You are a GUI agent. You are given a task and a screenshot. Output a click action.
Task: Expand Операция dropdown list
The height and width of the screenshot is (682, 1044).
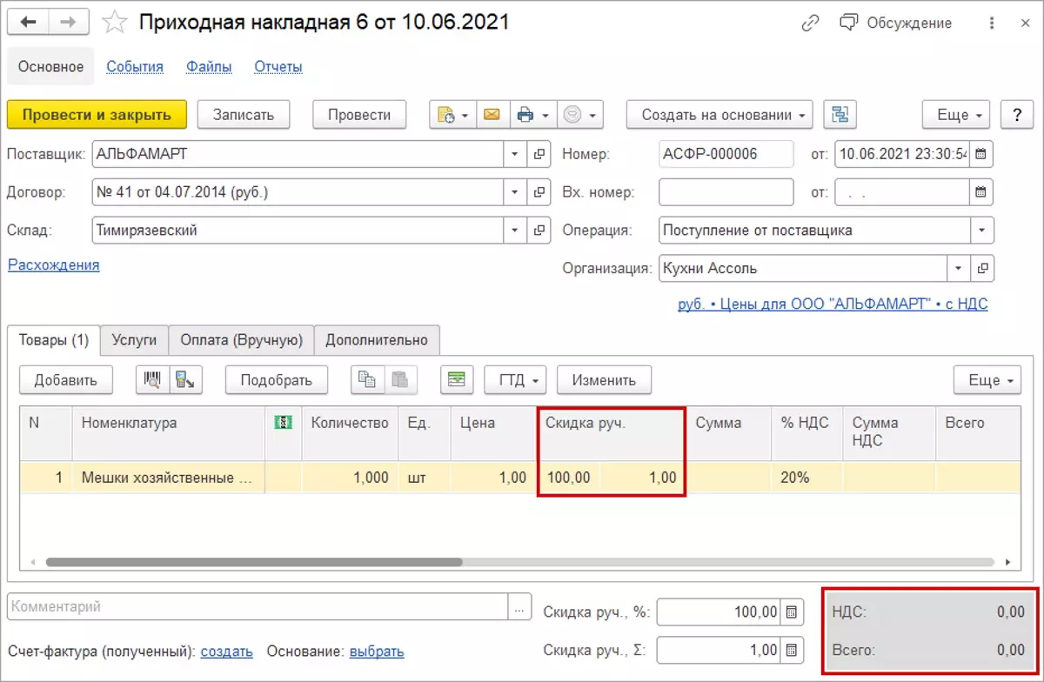coord(982,231)
